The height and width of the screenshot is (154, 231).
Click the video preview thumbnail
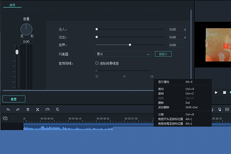pyautogui.click(x=218, y=45)
